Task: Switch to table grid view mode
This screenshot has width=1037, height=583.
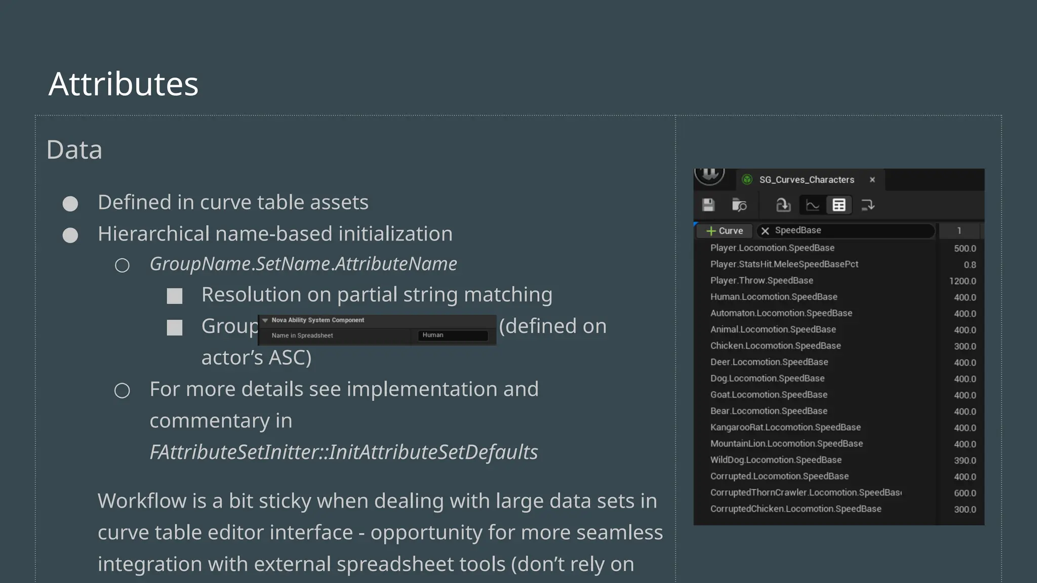Action: click(839, 205)
